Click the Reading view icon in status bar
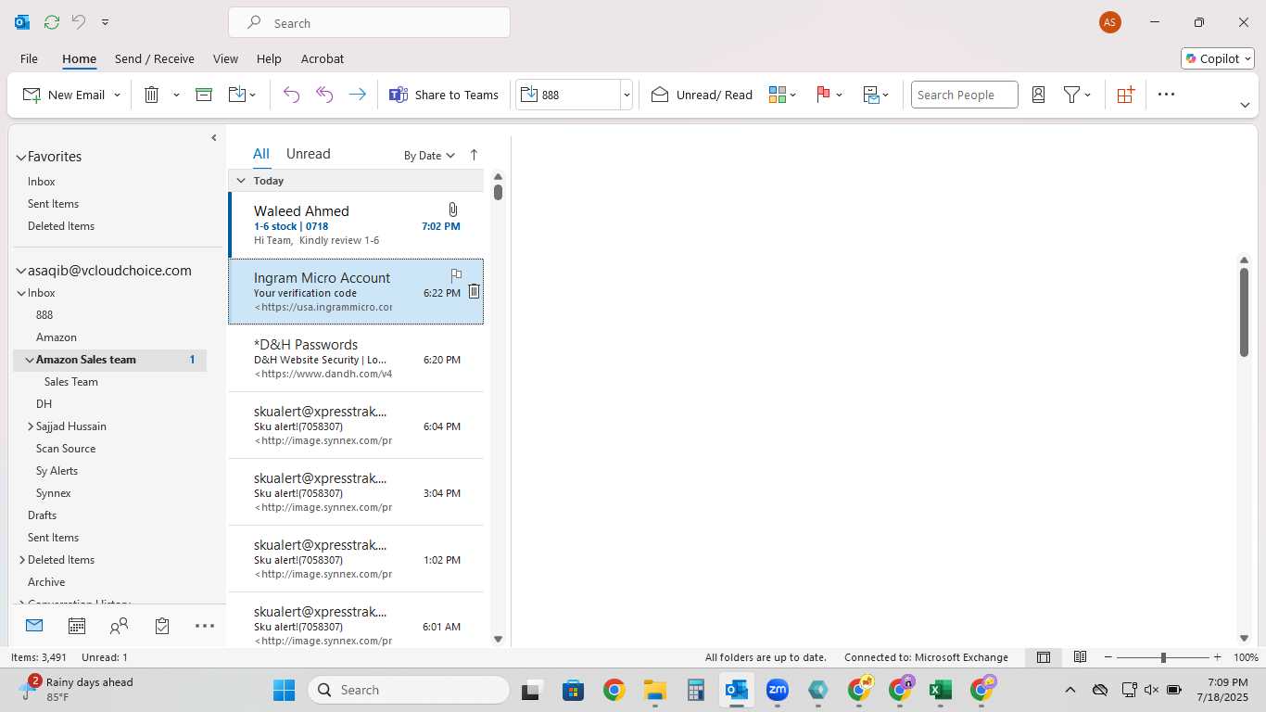This screenshot has width=1266, height=712. (x=1080, y=657)
